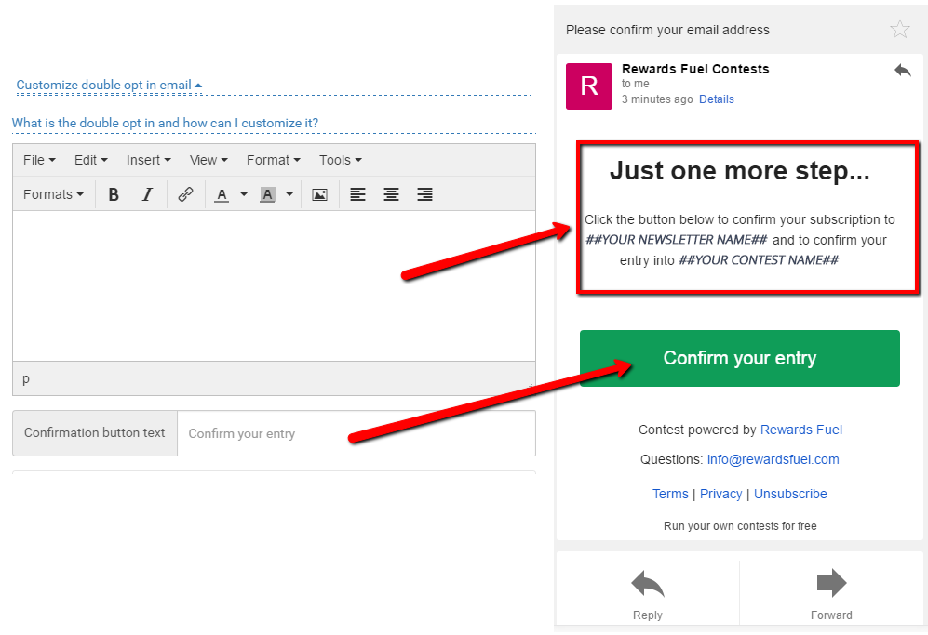Click the 'Just one more step...' heading

pyautogui.click(x=740, y=171)
